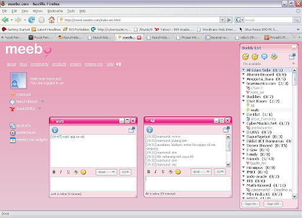
Task: Toggle underline in Ali chat window
Action: coord(163,172)
